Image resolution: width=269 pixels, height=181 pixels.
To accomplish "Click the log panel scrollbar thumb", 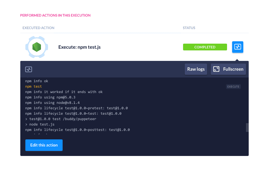I will 247,128.
